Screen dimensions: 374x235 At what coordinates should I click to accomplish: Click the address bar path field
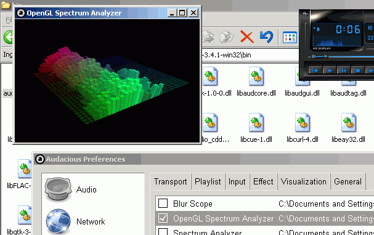(x=250, y=55)
